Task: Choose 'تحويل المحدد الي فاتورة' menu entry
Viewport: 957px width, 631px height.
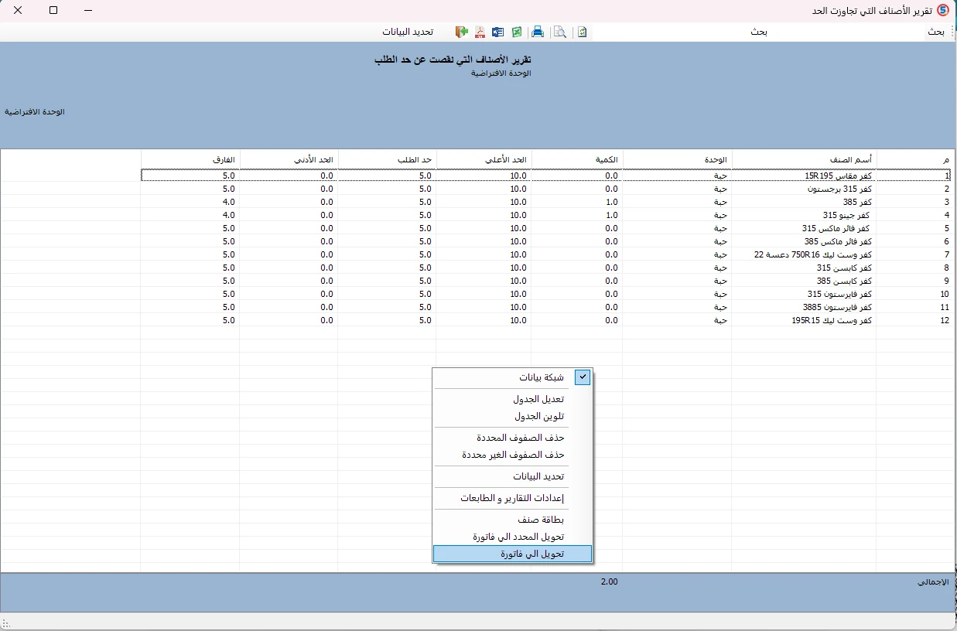Action: [x=513, y=537]
